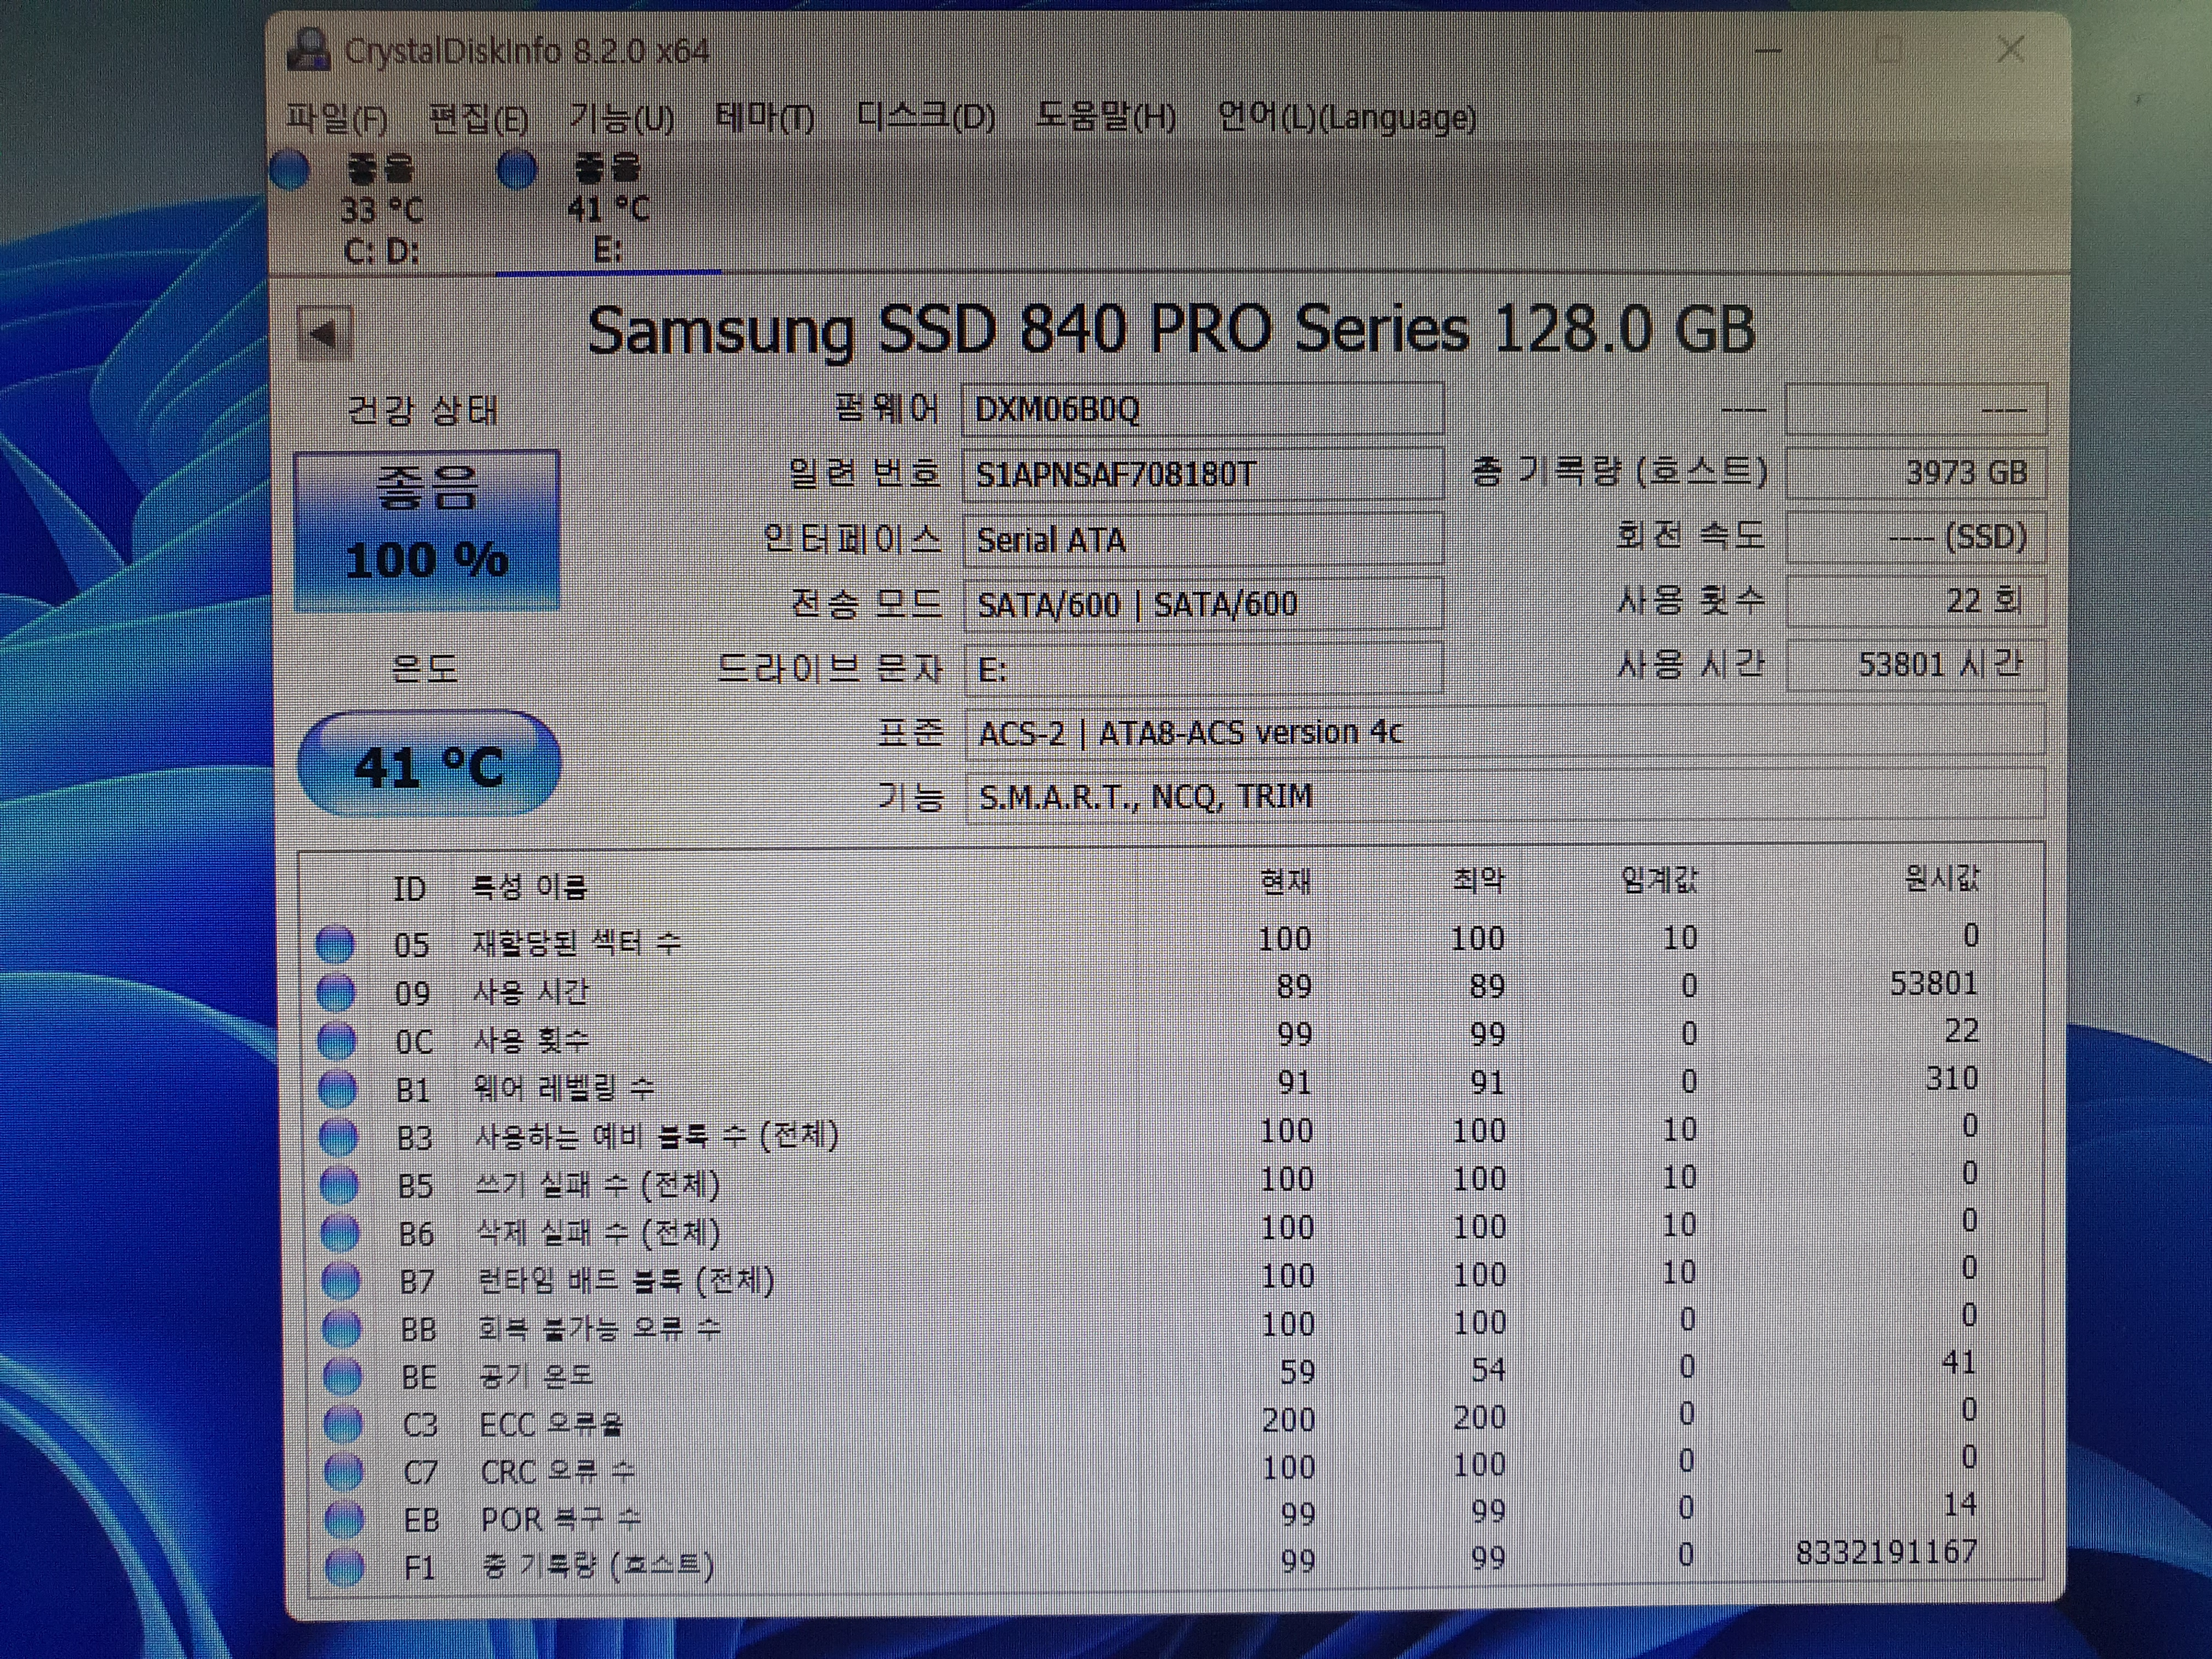Screen dimensions: 2212x1659
Task: Select the 재할당된 섹터 수 attribute name
Action: [x=576, y=942]
